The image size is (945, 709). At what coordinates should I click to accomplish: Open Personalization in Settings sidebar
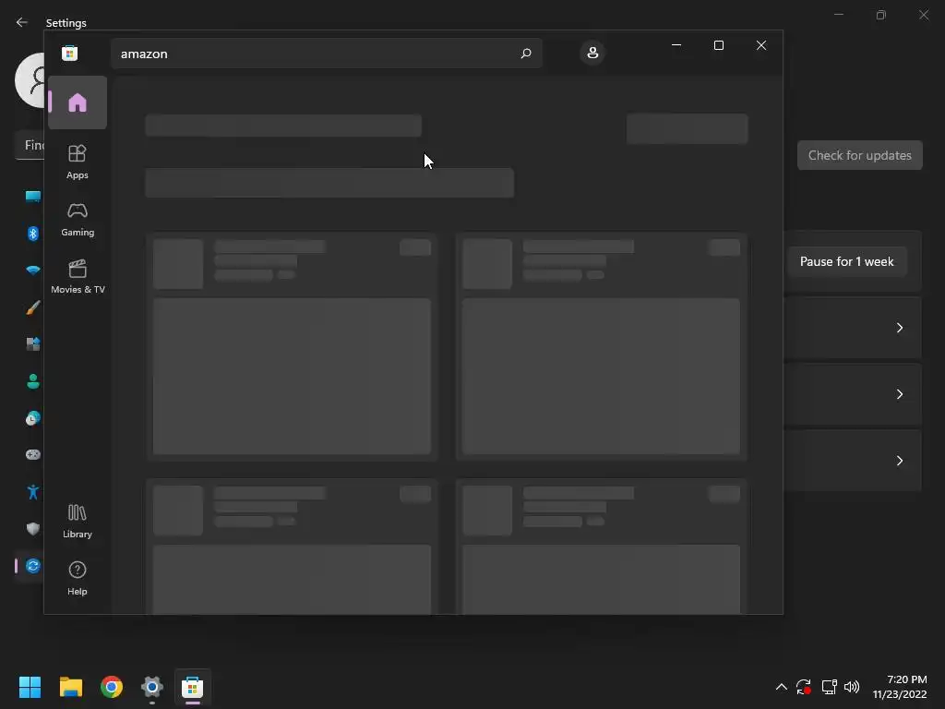(x=32, y=307)
